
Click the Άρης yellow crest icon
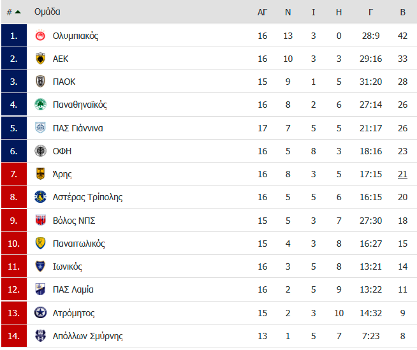[40, 173]
